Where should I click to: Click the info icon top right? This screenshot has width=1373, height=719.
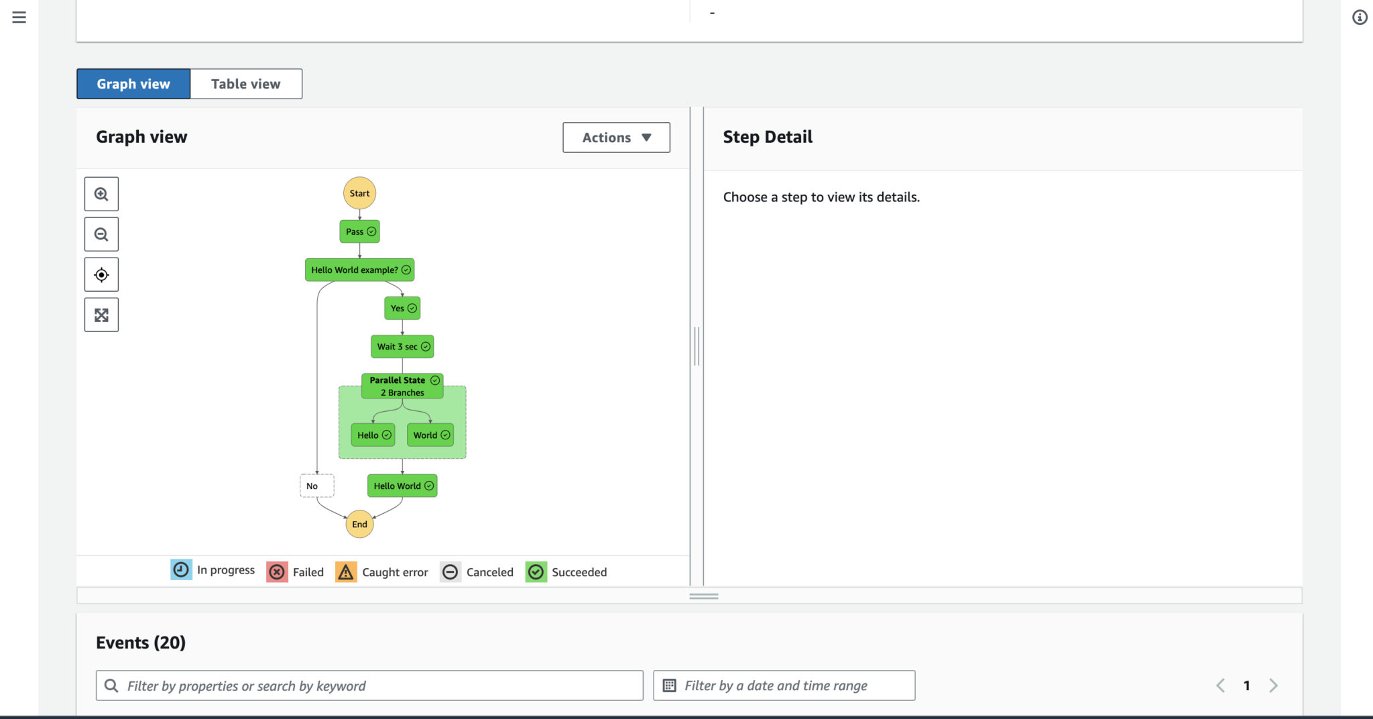coord(1360,17)
